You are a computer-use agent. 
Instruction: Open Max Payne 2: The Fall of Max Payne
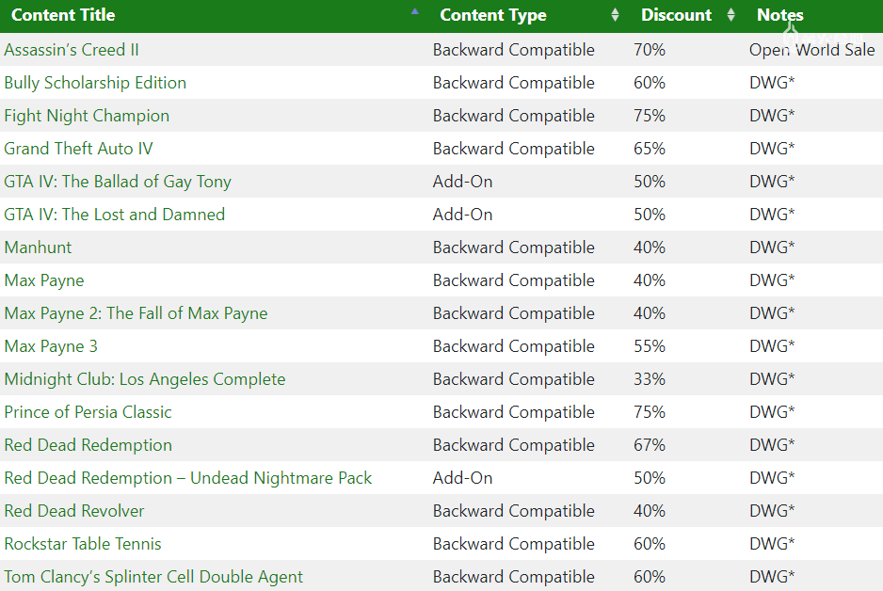tap(136, 313)
